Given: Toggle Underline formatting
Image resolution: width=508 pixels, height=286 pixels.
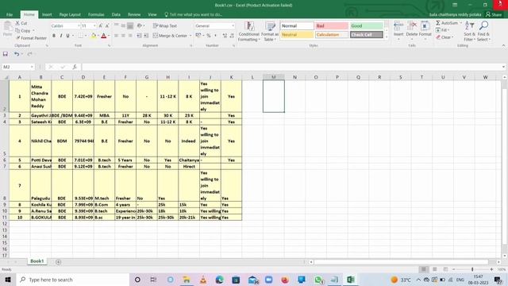Looking at the screenshot, I should pyautogui.click(x=67, y=36).
